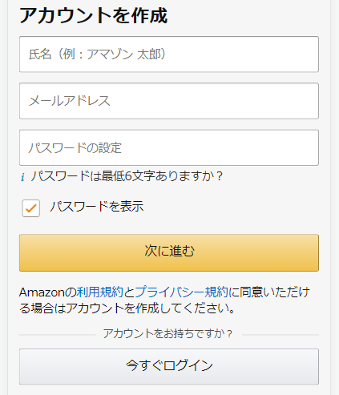Viewport: 339px width, 395px height.
Task: Click the る場合はアカウントを作成してください line
Action: click(127, 308)
